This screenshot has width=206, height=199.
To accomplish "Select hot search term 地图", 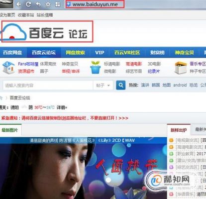I will [167, 85].
